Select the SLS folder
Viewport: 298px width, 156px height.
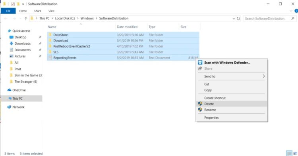coord(123,52)
